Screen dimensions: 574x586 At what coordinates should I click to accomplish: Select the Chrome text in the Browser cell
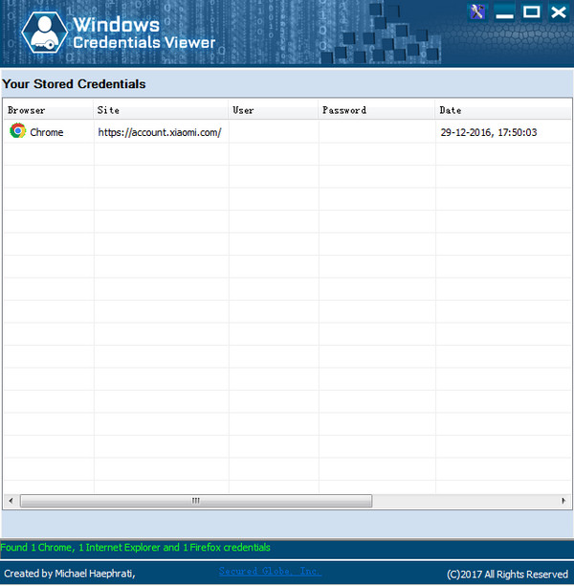[47, 132]
